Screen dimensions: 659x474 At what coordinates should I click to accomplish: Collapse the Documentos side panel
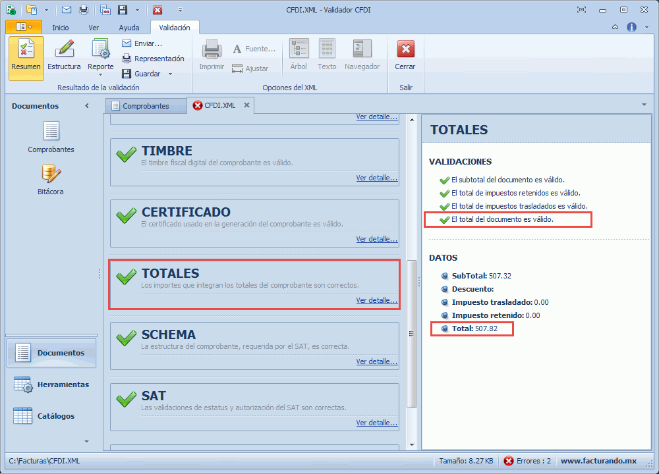[87, 106]
